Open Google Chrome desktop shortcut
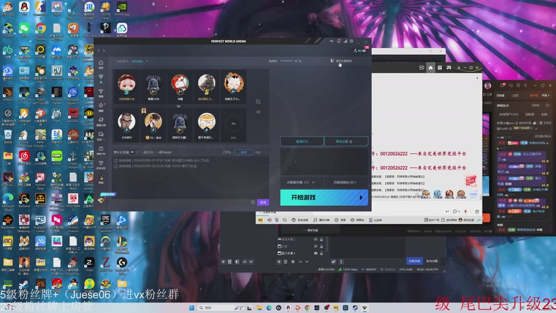Image resolution: width=556 pixels, height=313 pixels. click(x=40, y=30)
